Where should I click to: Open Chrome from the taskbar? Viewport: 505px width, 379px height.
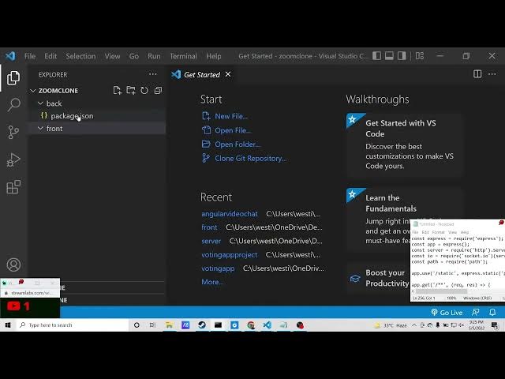251,325
